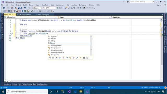Open Visual Studio Code from taskbar

pos(75,92)
